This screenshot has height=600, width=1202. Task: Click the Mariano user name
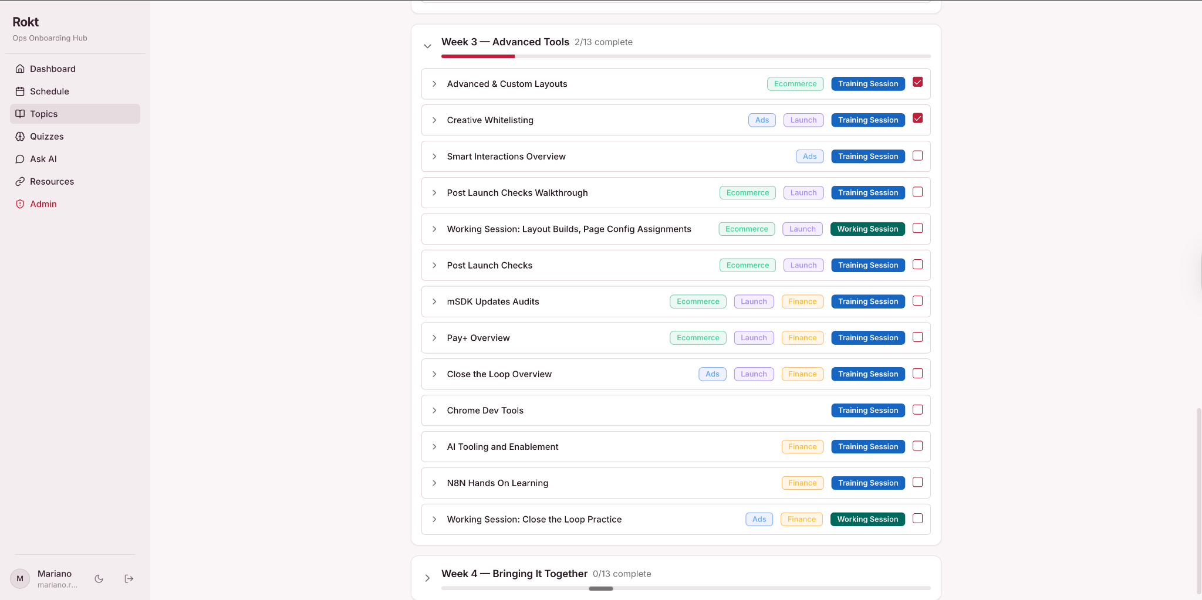tap(55, 574)
